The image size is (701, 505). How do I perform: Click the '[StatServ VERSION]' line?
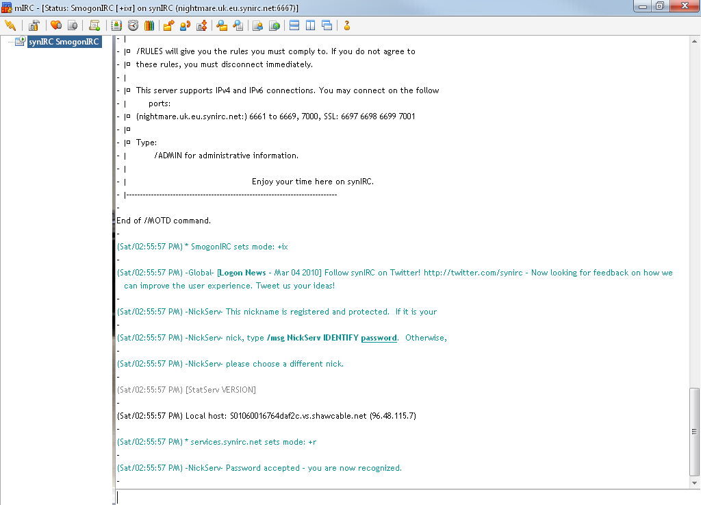pos(221,390)
